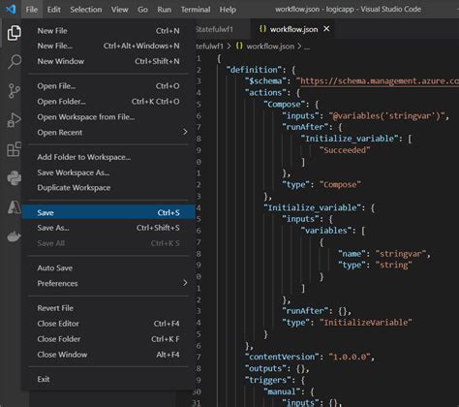Open the Go menu
Screen dimensions: 459x407
coord(142,10)
